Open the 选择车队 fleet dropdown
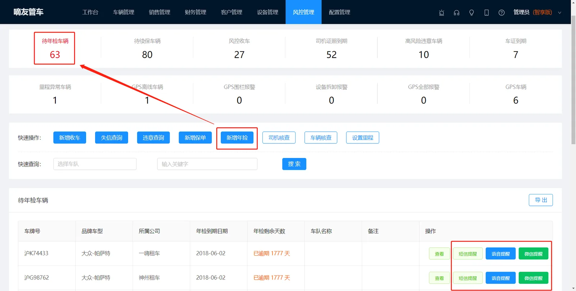The height and width of the screenshot is (291, 576). coord(95,164)
